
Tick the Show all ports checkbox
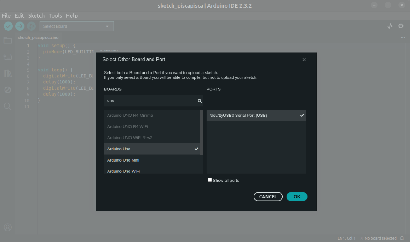210,180
